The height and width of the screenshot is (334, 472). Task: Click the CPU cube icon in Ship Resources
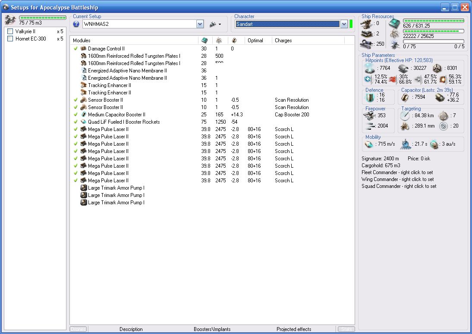[394, 23]
